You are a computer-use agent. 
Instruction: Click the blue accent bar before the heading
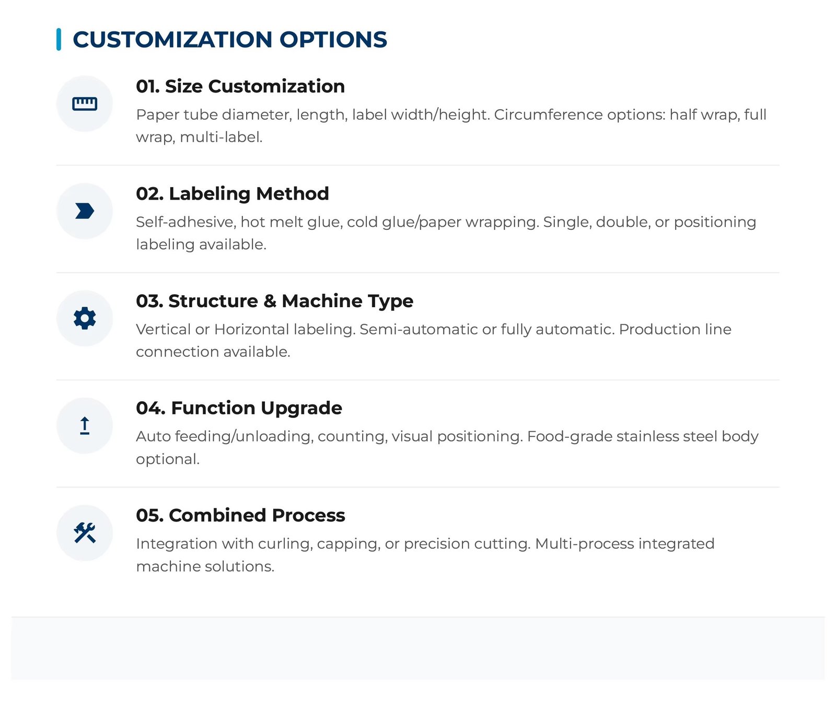pos(59,40)
